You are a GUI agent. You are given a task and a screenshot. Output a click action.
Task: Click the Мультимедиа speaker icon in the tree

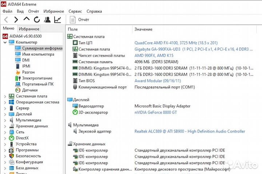11,120
